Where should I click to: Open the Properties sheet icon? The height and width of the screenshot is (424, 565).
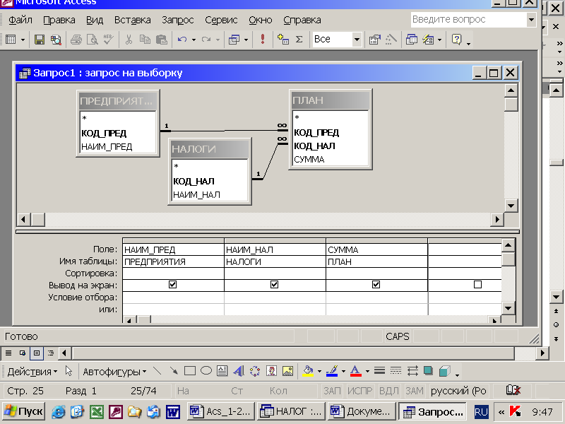[x=375, y=40]
